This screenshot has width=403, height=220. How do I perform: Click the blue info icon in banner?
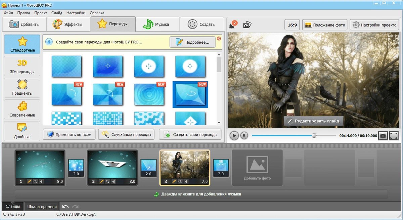point(49,42)
